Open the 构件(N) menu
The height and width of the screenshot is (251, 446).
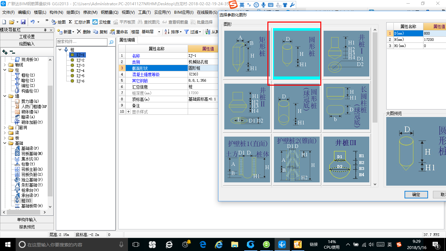click(x=56, y=12)
